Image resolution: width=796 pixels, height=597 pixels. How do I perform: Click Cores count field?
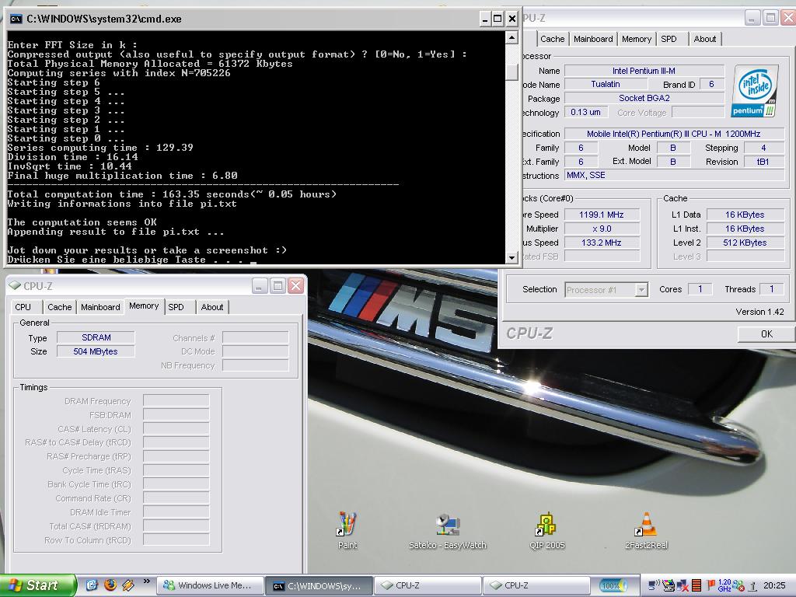[x=700, y=289]
